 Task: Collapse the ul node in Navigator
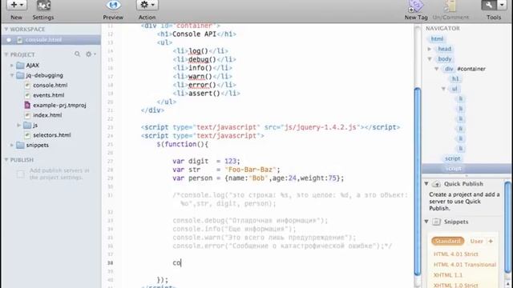443,89
